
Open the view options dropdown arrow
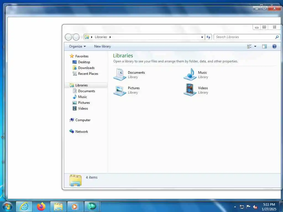255,46
